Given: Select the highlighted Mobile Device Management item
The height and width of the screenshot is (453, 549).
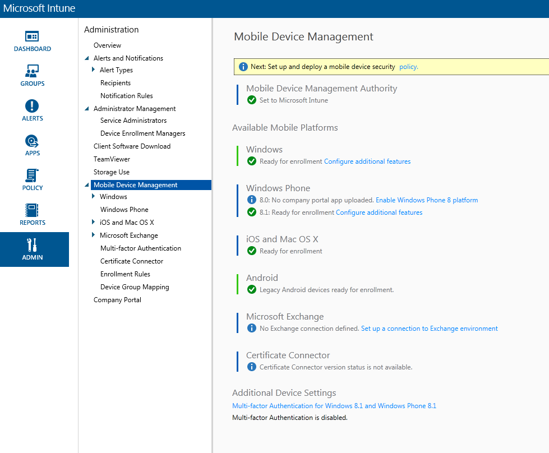Looking at the screenshot, I should click(x=151, y=185).
